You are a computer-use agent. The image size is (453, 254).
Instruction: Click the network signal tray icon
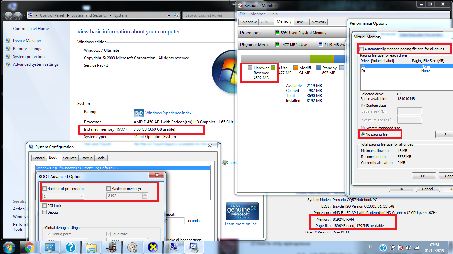pos(417,248)
